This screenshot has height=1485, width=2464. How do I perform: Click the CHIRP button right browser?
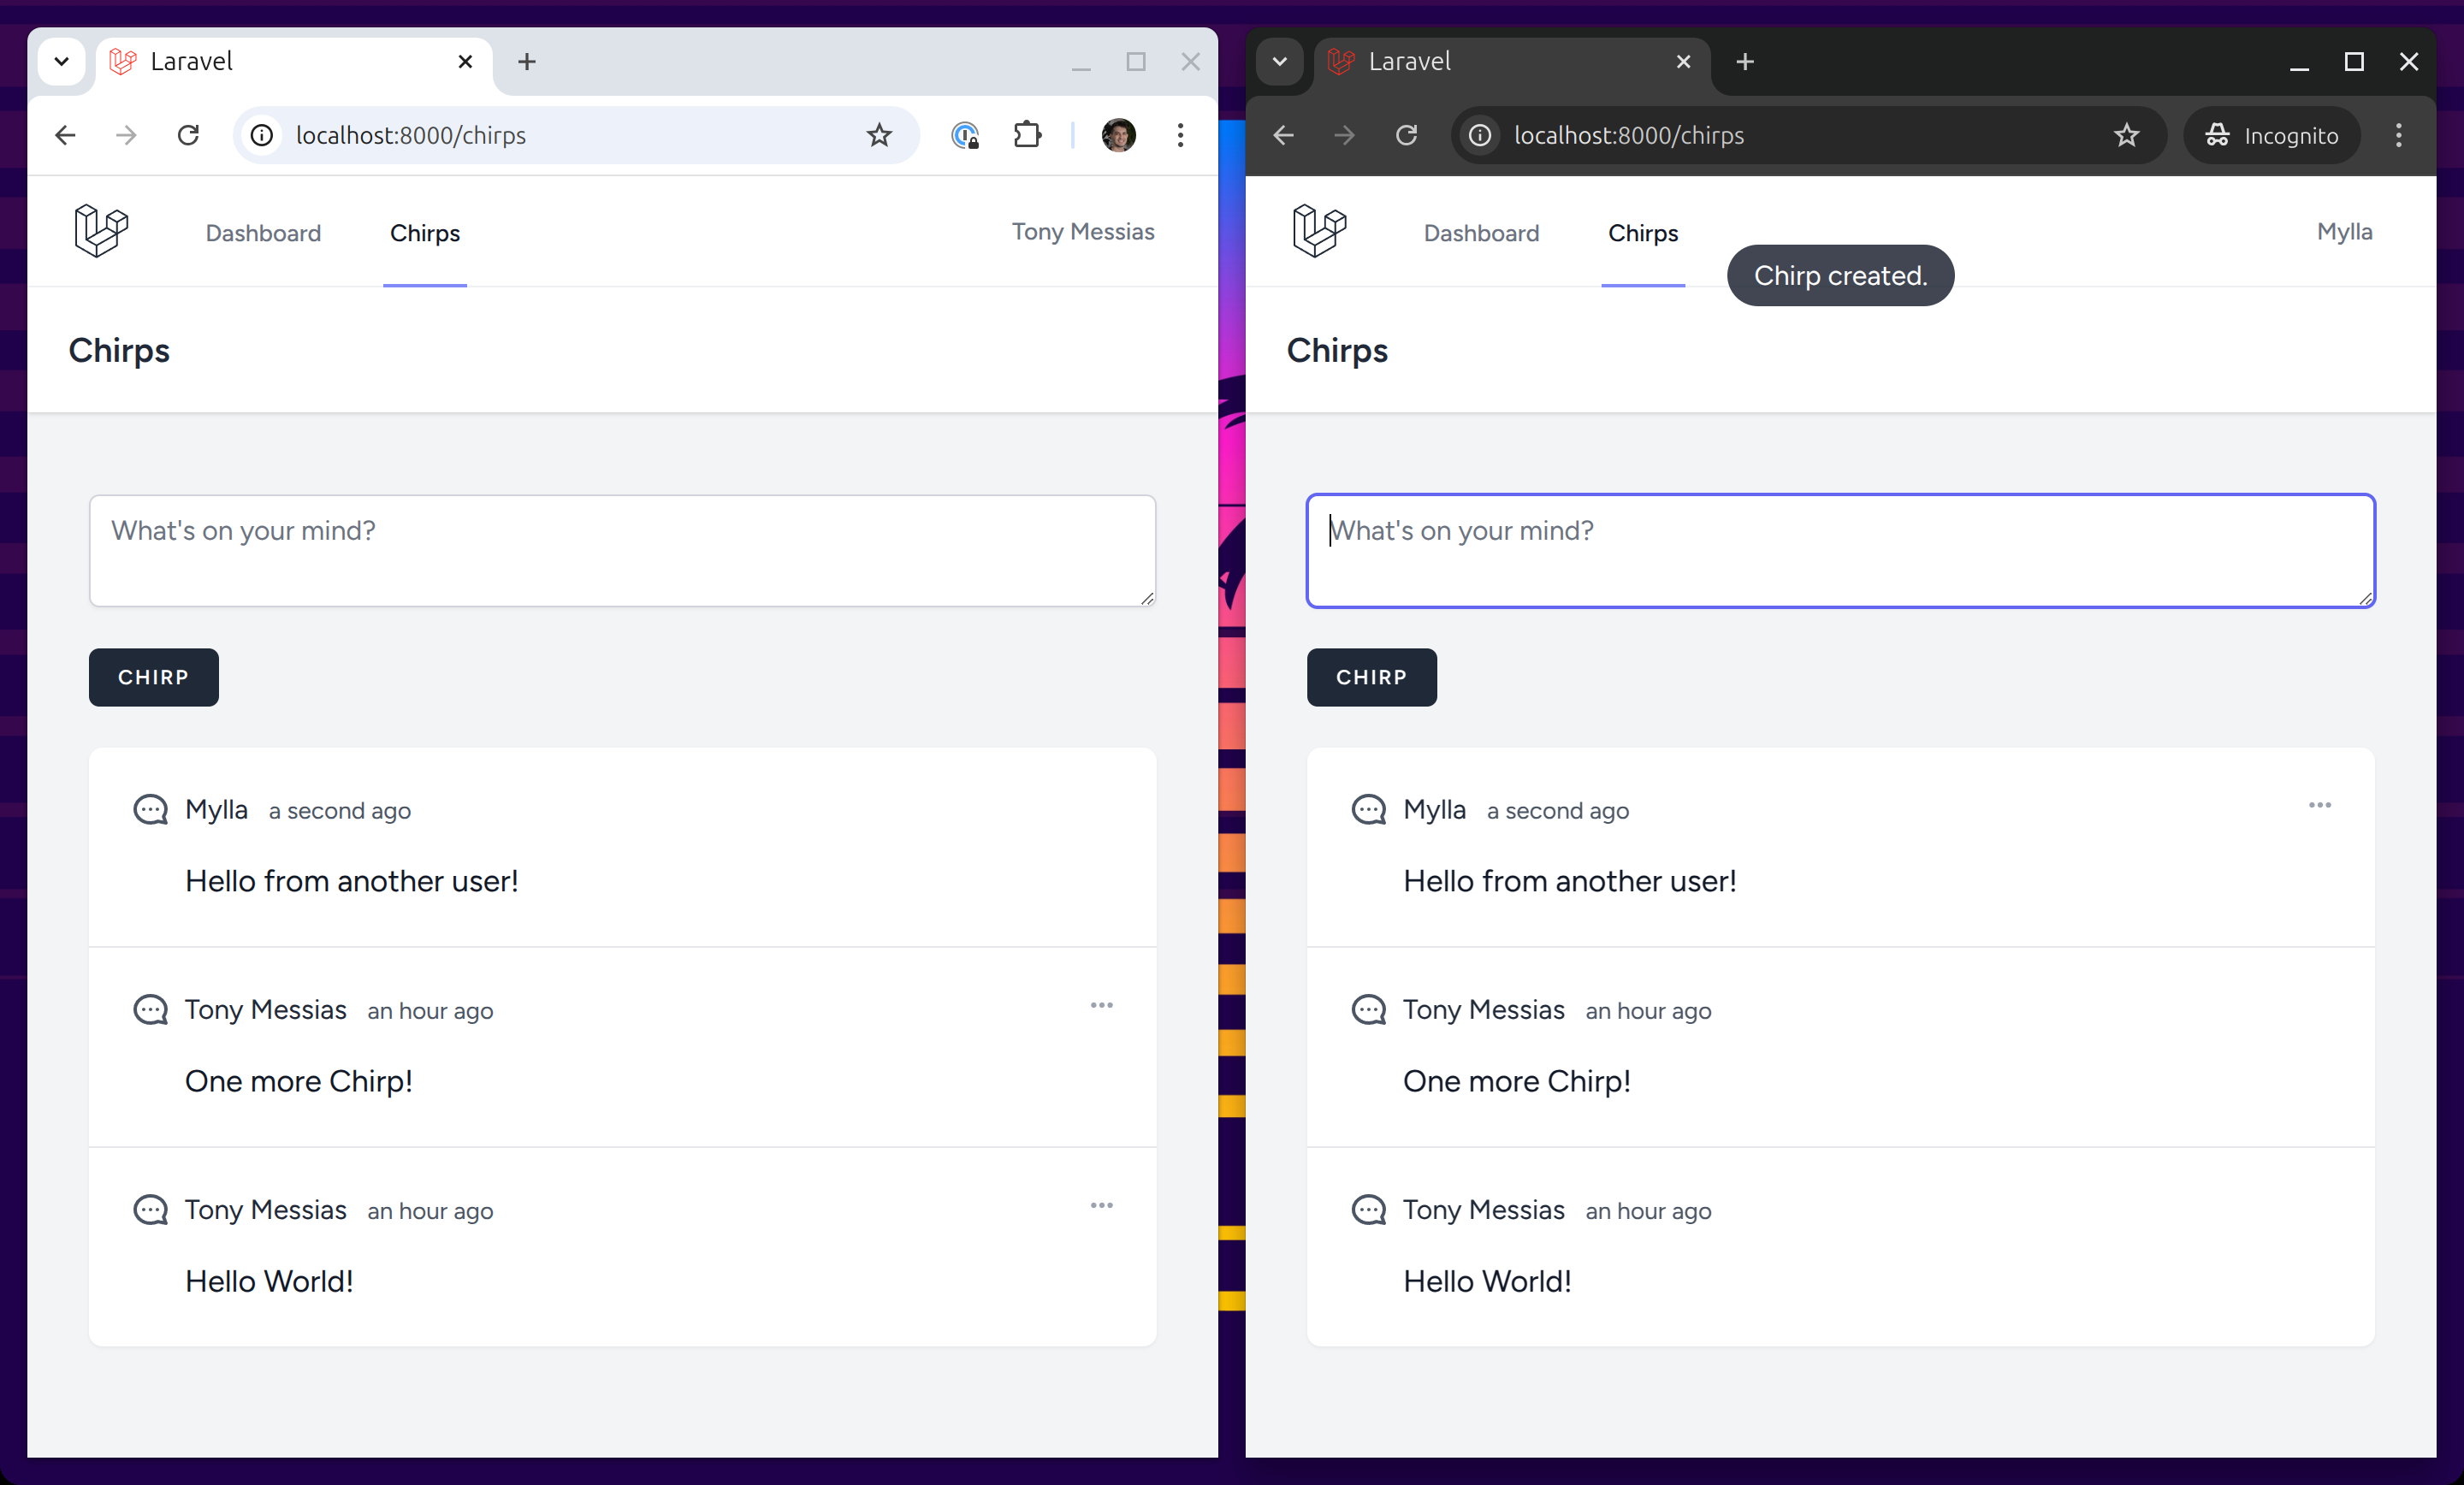coord(1371,677)
